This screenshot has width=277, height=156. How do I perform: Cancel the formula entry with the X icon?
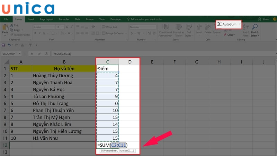32,54
